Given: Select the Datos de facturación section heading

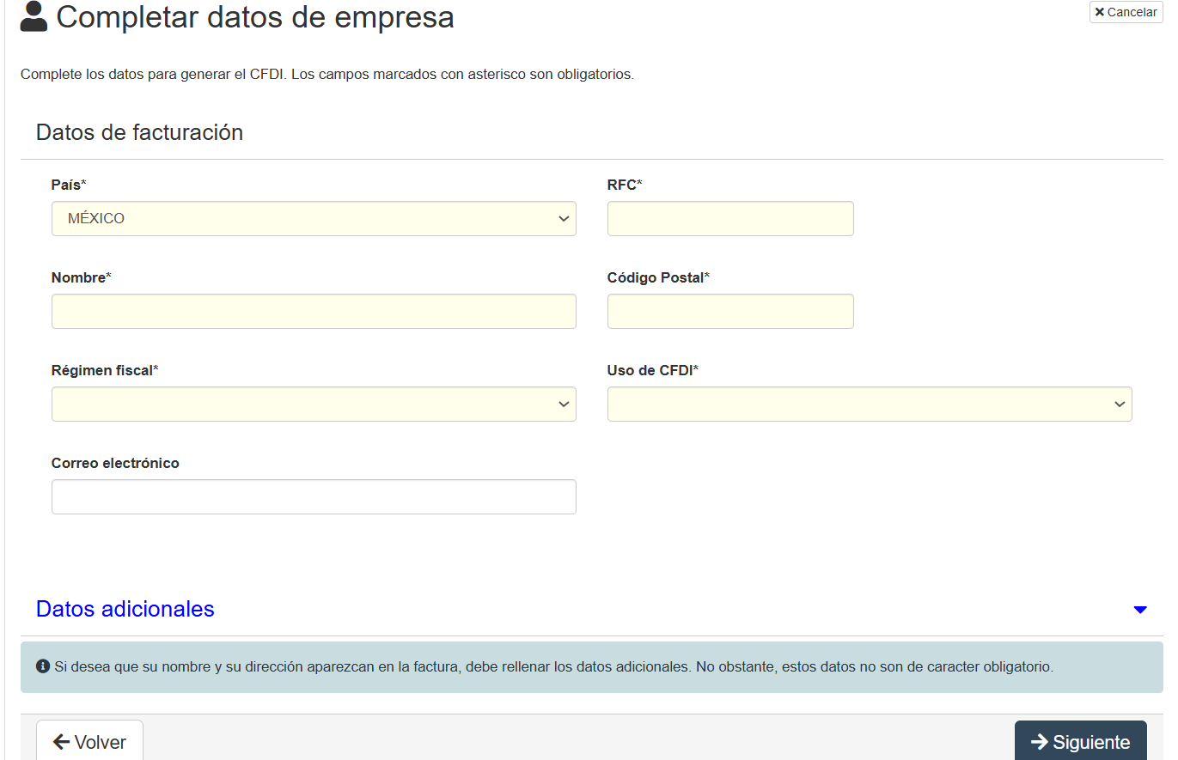Looking at the screenshot, I should (139, 133).
